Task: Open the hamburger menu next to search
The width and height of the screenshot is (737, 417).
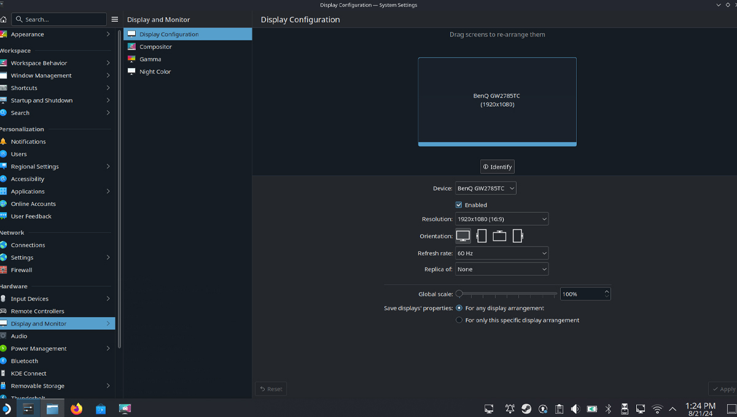Action: pyautogui.click(x=115, y=20)
